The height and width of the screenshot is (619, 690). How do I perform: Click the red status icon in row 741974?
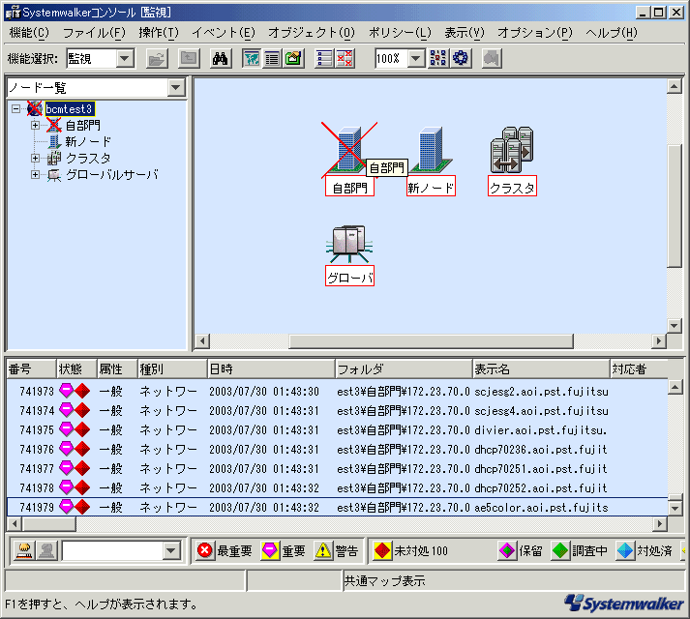[82, 410]
